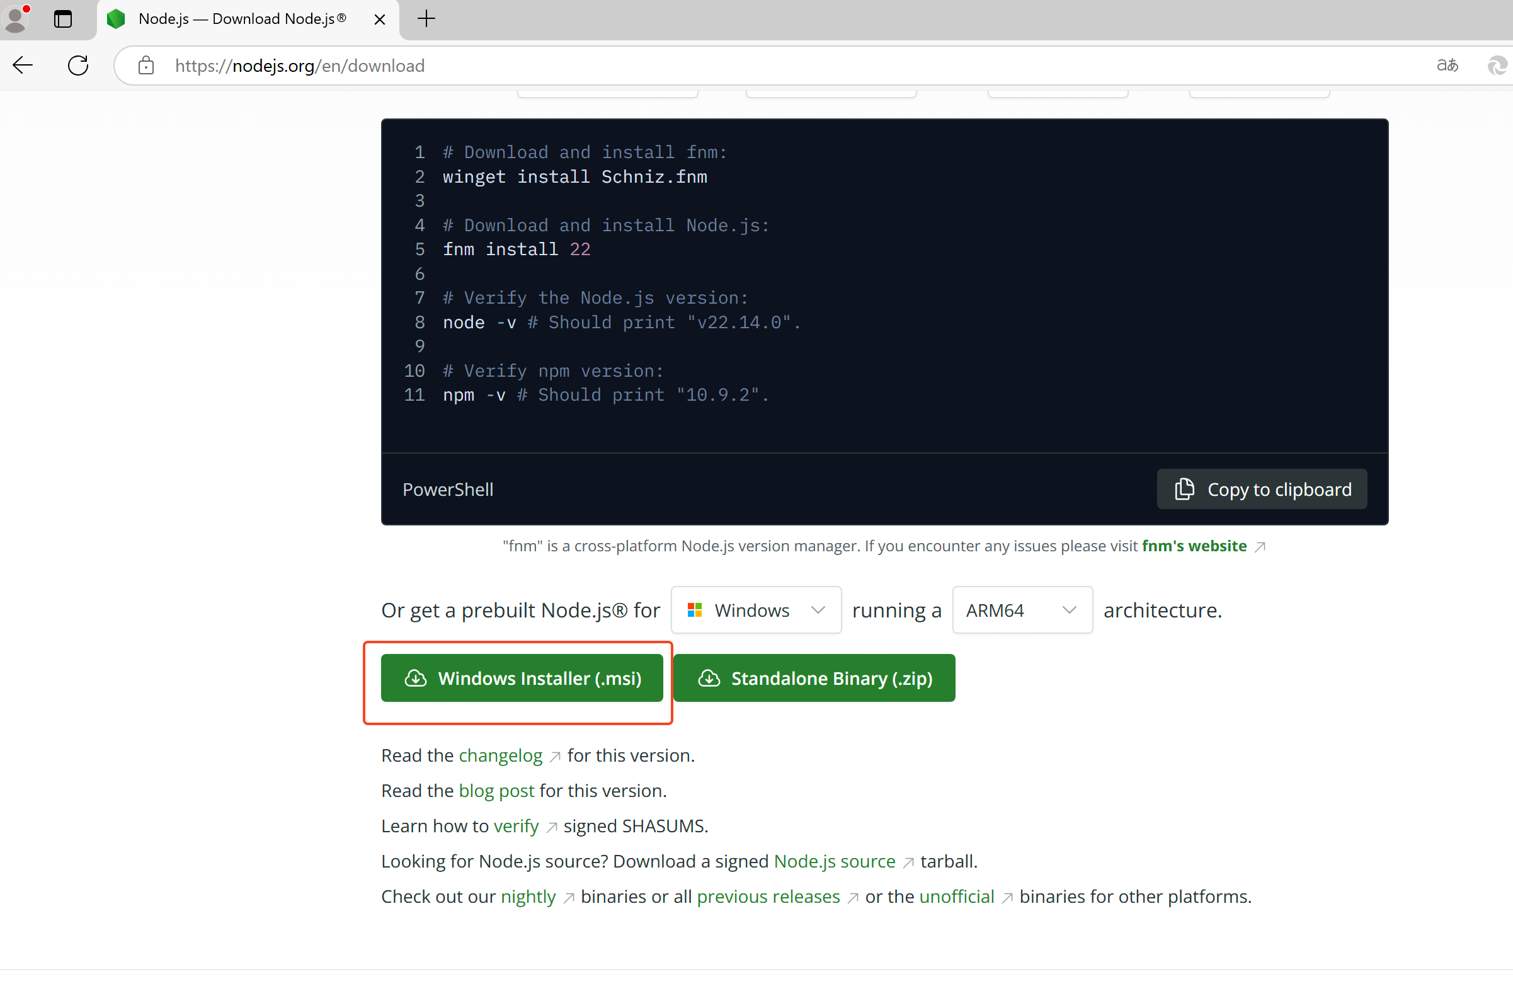Screen dimensions: 1513x1003
Task: Click the Windows logo in OS selector
Action: coord(695,610)
